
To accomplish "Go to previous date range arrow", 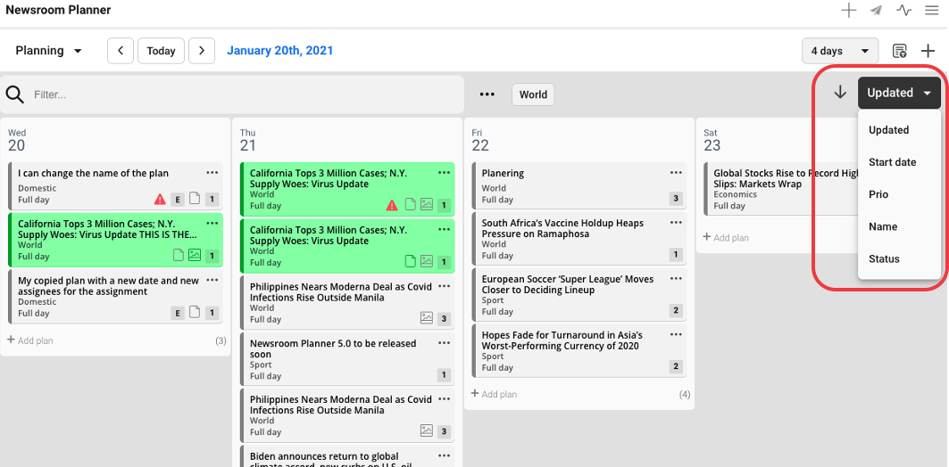I will coord(121,51).
